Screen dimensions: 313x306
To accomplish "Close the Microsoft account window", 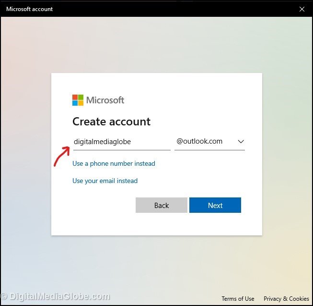I will click(301, 9).
